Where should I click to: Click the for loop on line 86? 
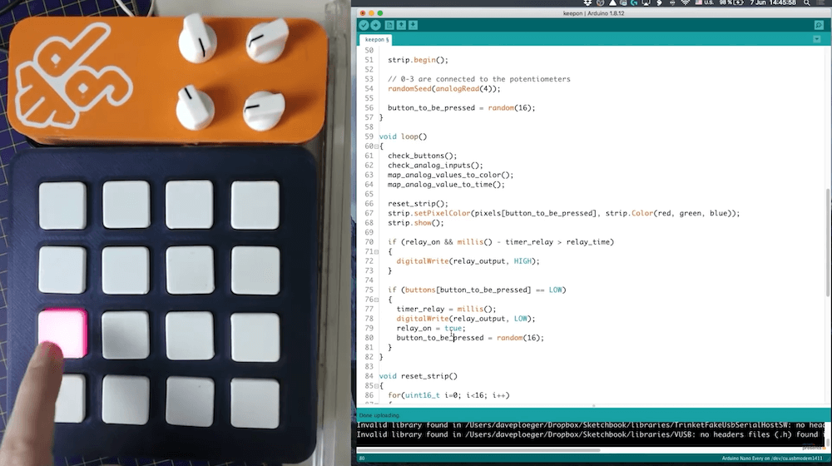449,395
